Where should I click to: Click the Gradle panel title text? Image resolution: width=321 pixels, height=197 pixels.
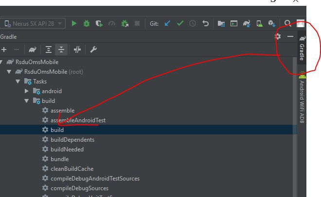tap(8, 37)
